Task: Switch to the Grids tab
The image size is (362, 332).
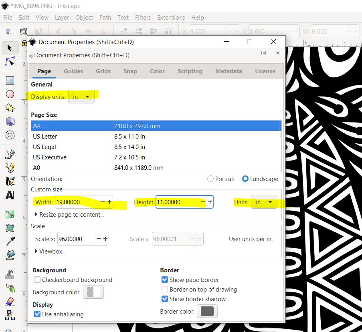Action: tap(103, 71)
